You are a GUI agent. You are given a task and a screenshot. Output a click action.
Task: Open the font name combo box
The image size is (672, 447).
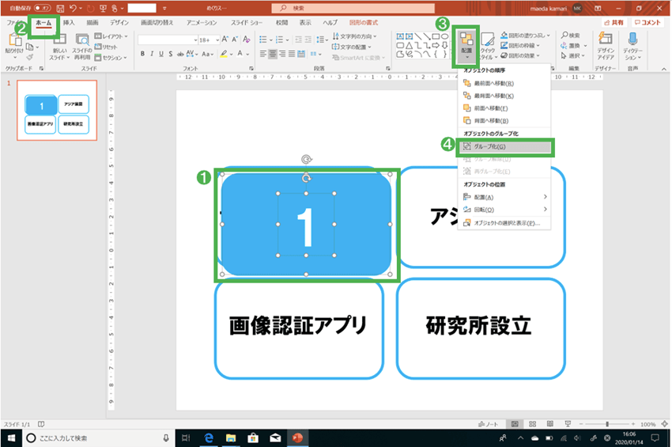point(168,40)
